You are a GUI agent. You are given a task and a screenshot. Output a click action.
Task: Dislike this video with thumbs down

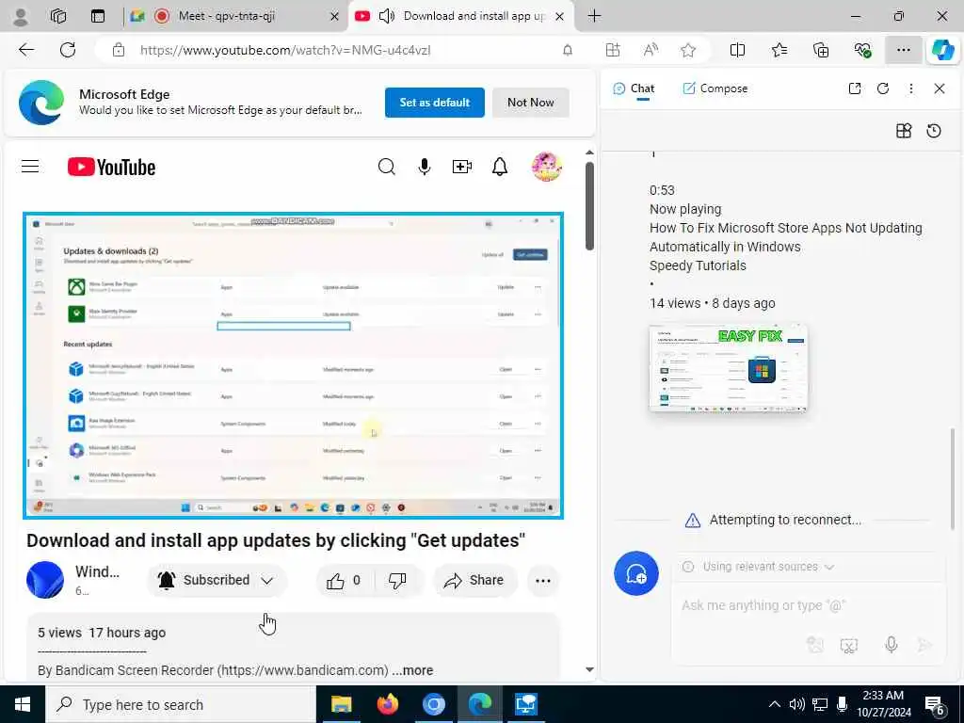[397, 580]
